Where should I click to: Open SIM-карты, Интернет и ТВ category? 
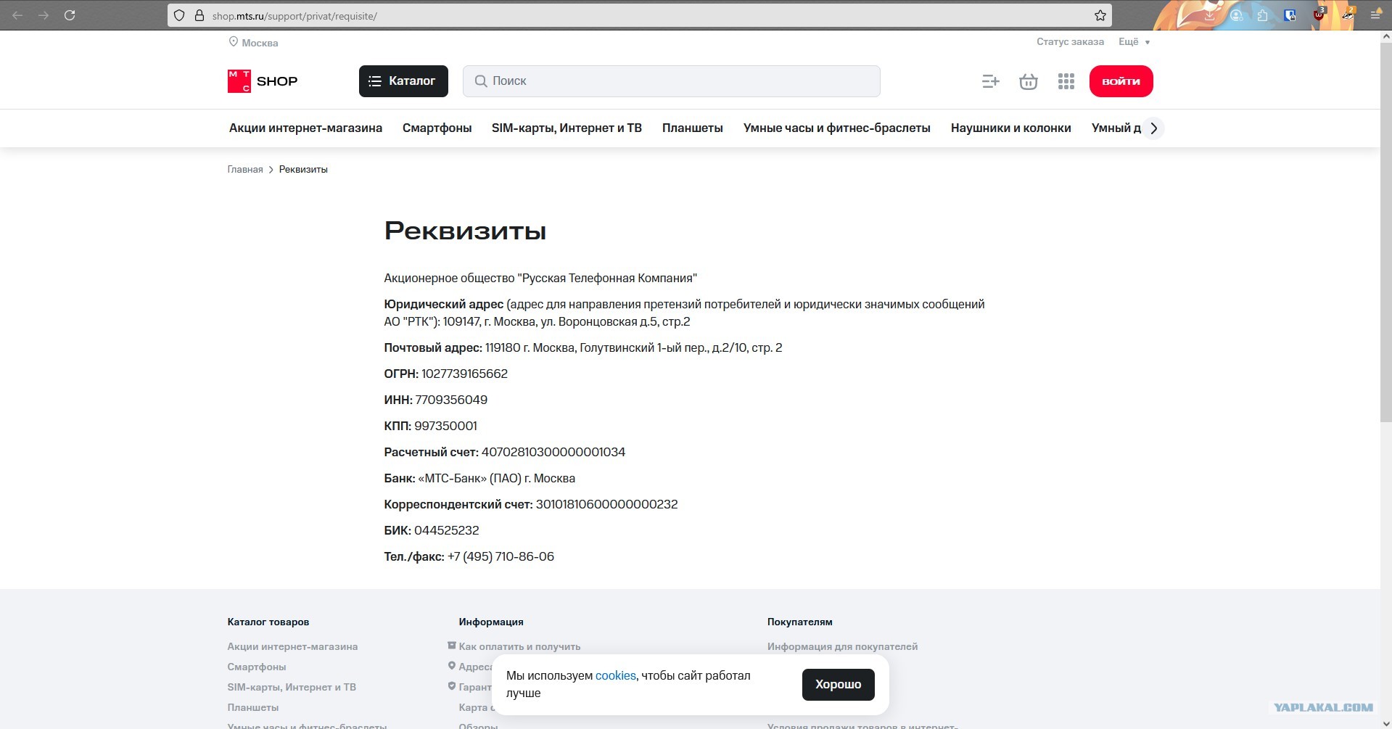point(567,128)
